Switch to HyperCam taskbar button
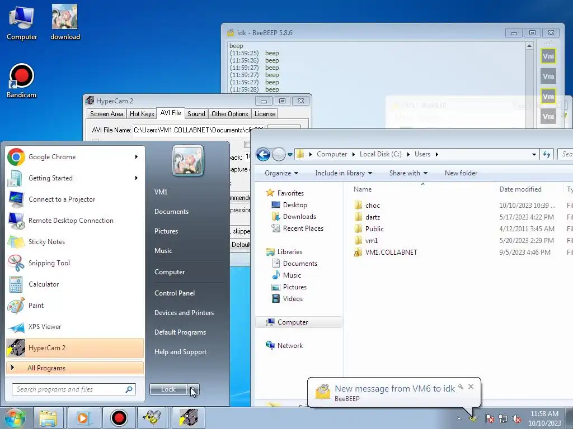The image size is (573, 429). [x=188, y=418]
